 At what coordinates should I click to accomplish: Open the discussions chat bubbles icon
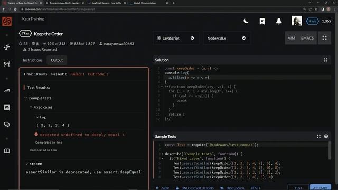[x=7, y=125]
